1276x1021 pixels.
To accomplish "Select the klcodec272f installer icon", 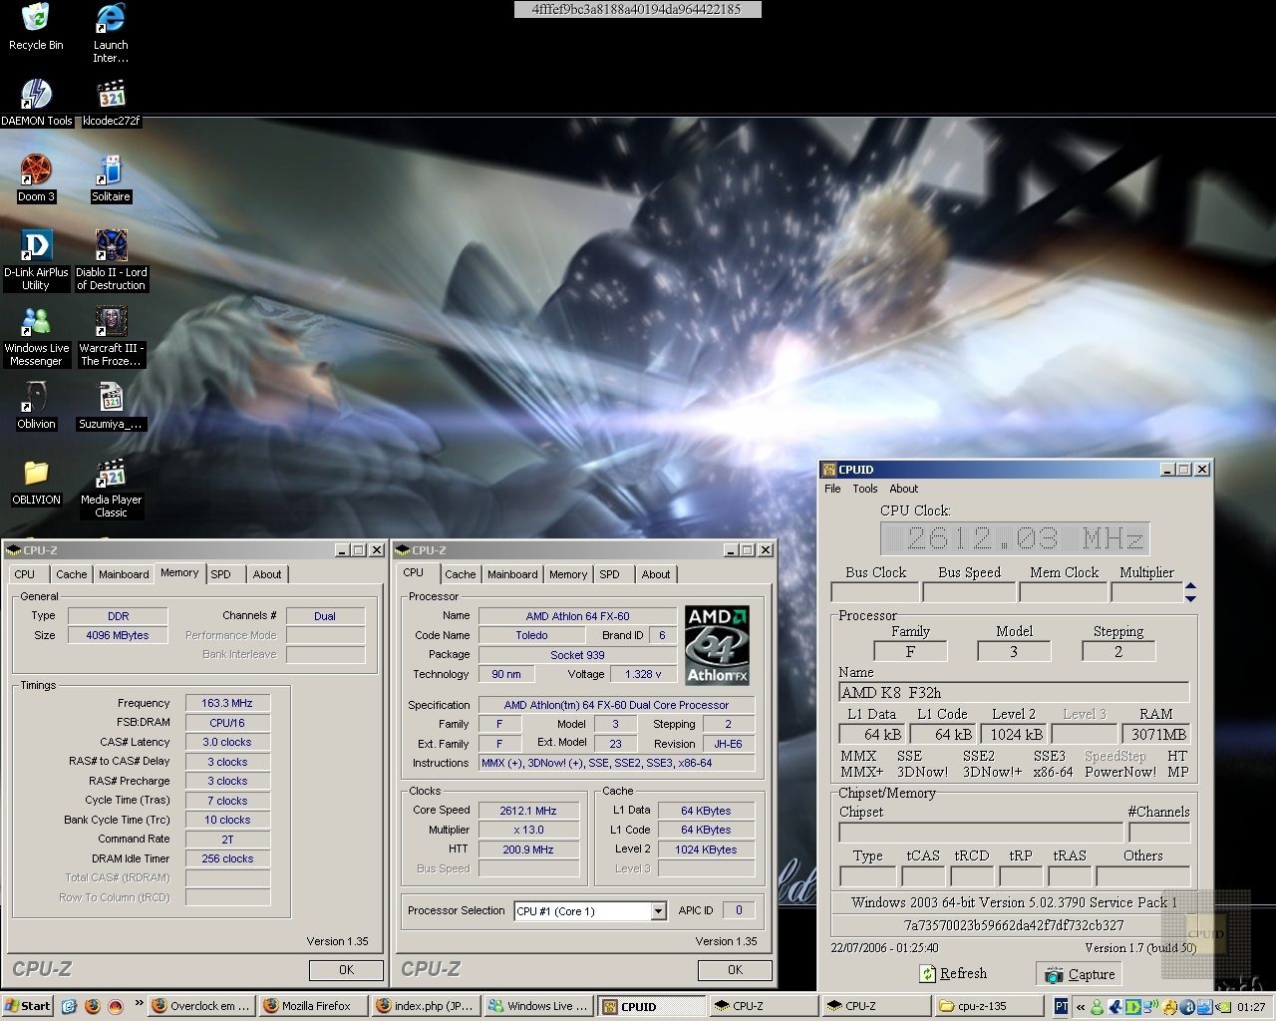I will [111, 102].
